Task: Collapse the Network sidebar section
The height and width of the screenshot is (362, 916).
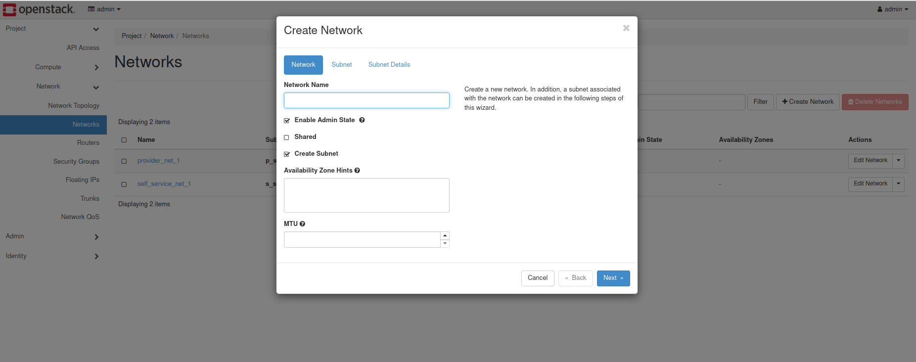Action: click(52, 87)
